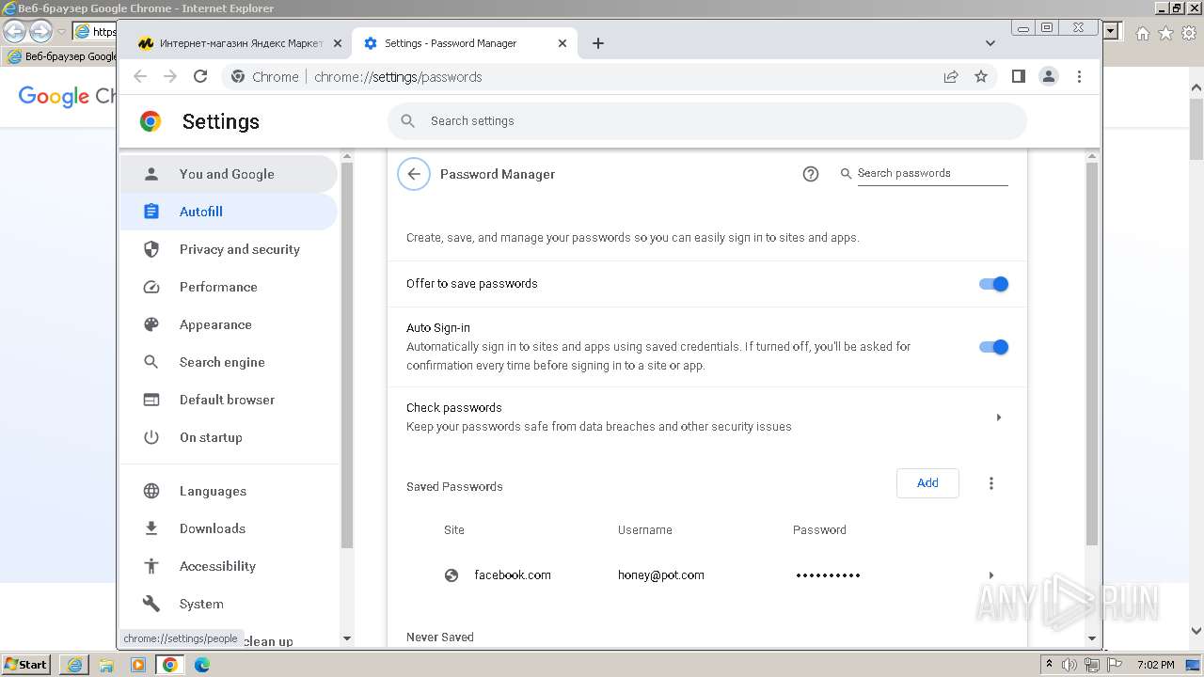Reload the page with the refresh icon
This screenshot has height=677, width=1204.
[x=200, y=77]
